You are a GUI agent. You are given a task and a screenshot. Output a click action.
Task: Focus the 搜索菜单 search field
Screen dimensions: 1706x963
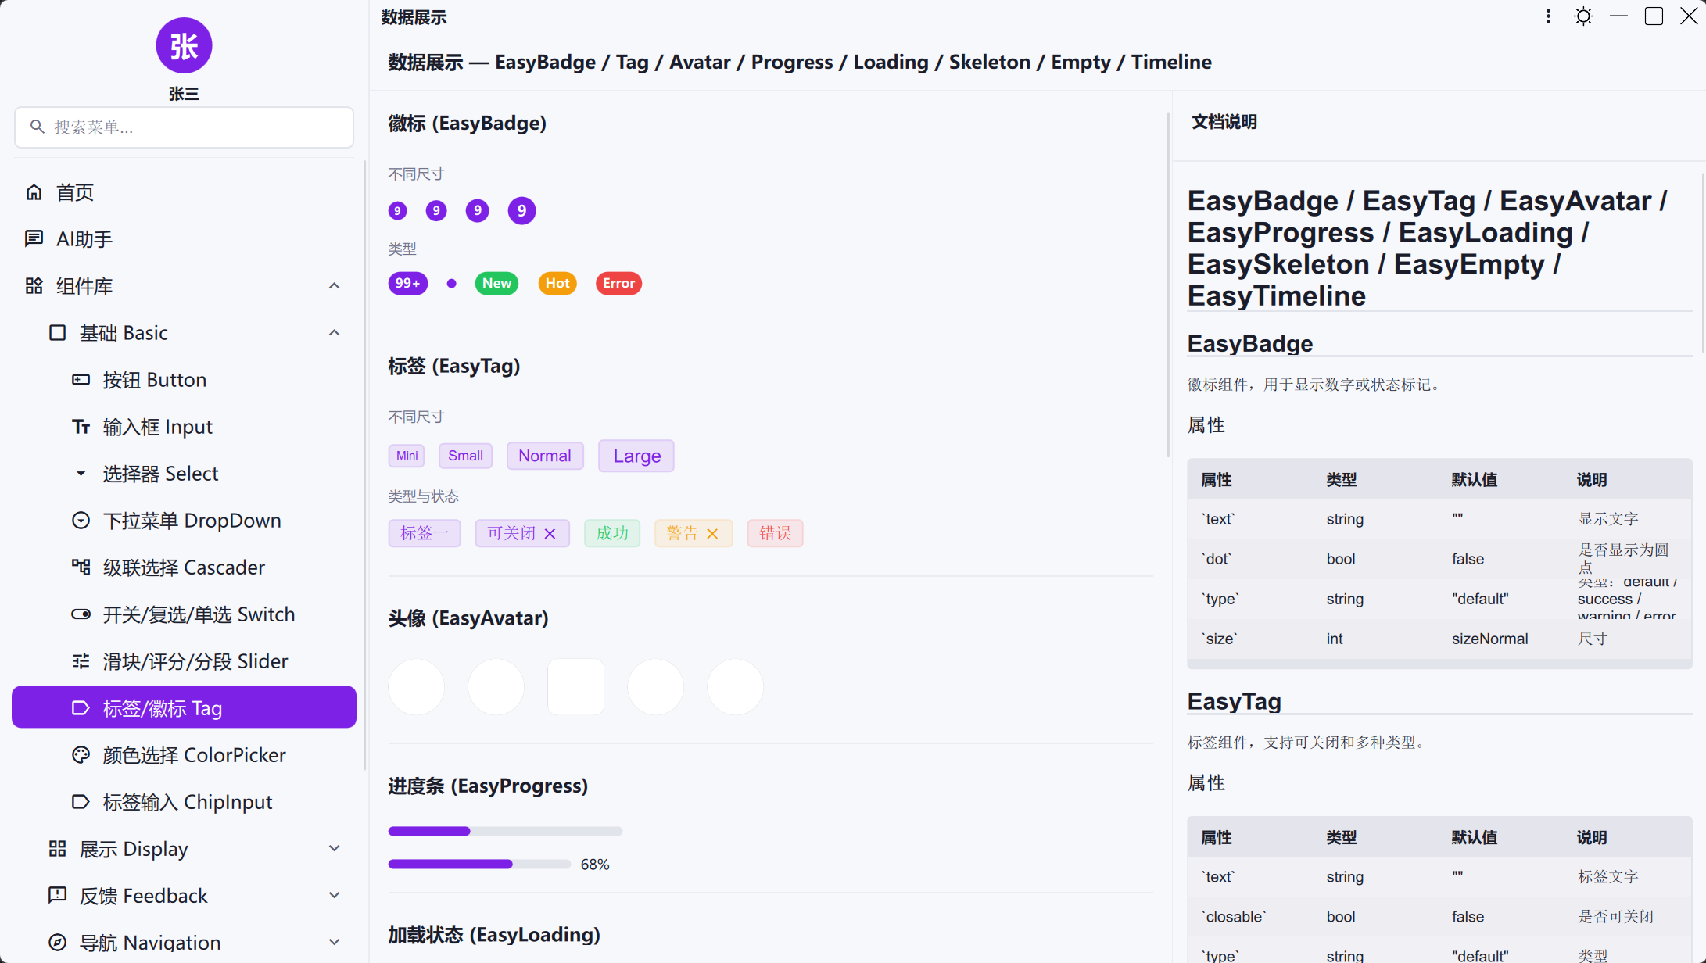(x=184, y=127)
